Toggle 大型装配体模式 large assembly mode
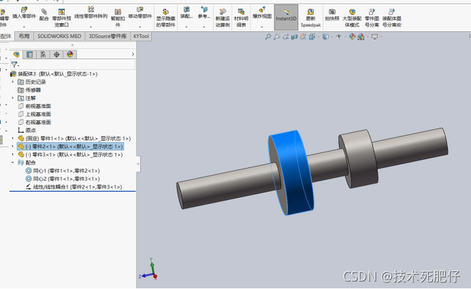This screenshot has width=471, height=289. pos(352,18)
